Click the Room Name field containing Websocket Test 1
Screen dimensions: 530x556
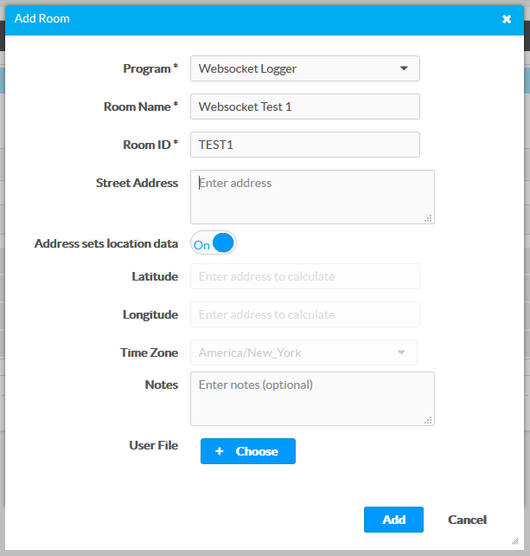[304, 107]
